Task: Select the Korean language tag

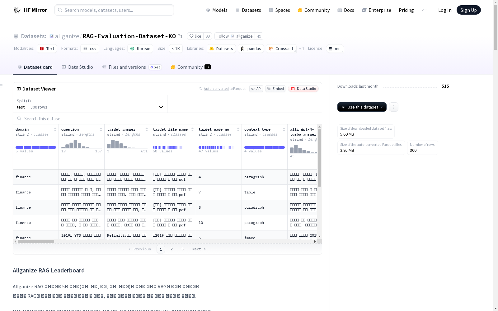Action: click(x=140, y=49)
